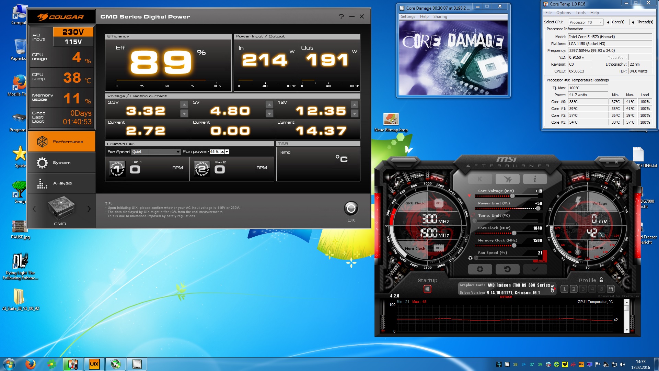Click UIX button in taskbar
The height and width of the screenshot is (371, 659).
[94, 364]
